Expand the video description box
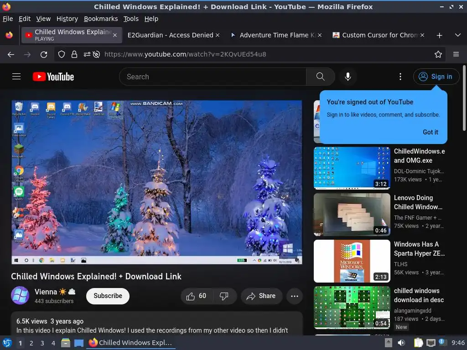 (157, 324)
